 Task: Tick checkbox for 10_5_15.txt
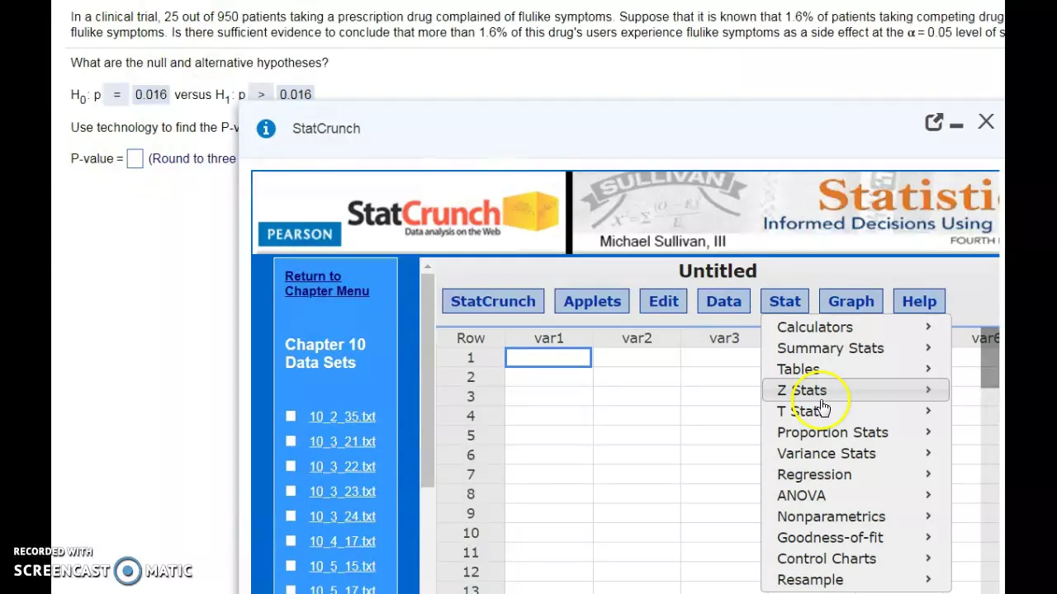coord(291,565)
